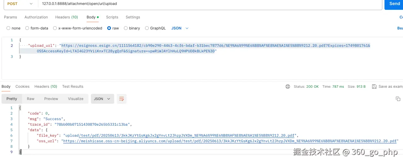Open the request body JSON format dropdown

coord(180,28)
